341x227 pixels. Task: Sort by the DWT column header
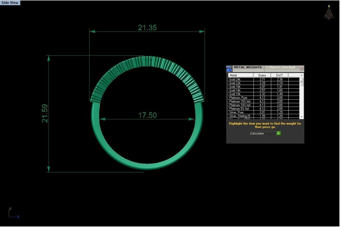click(280, 75)
